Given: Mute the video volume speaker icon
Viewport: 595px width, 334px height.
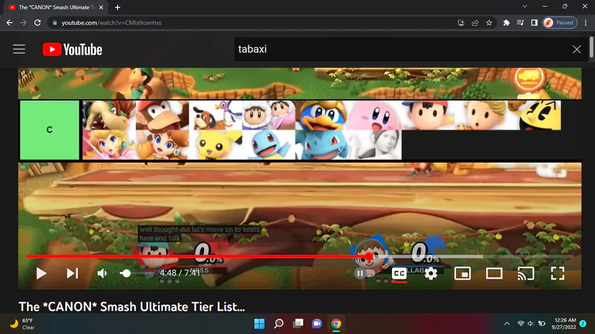Looking at the screenshot, I should point(102,273).
